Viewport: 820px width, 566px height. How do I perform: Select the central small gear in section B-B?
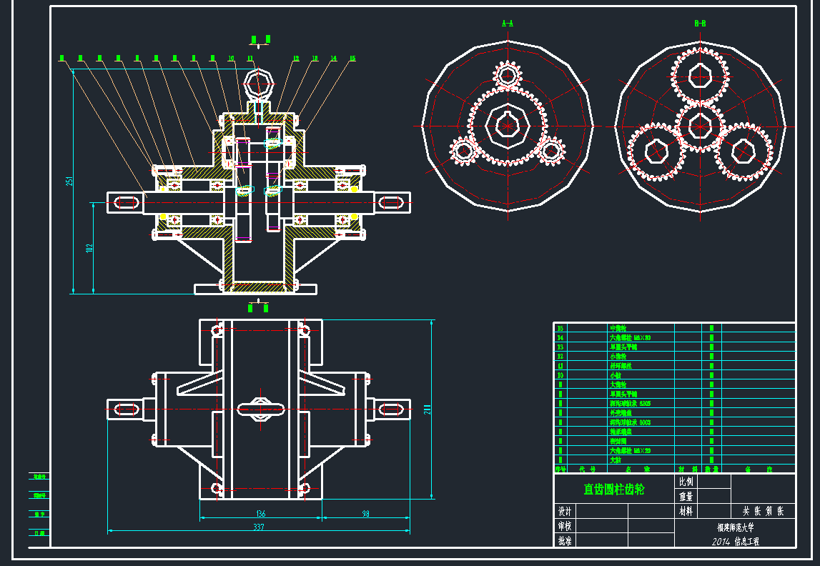pos(700,126)
